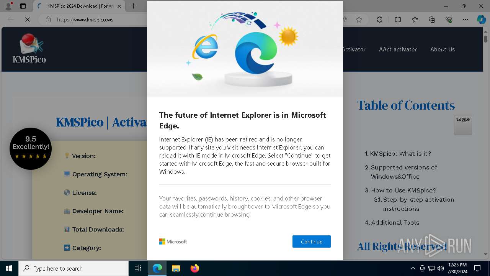Open the Edge profile icon

coord(8,6)
